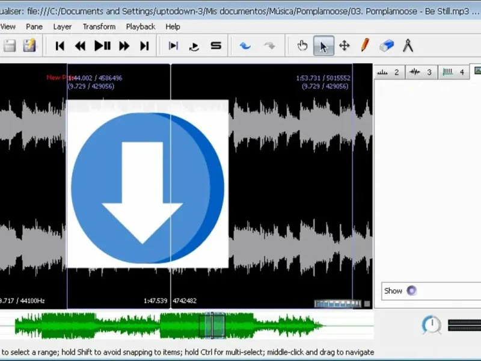
Task: Click the Save session as icon
Action: coord(29,46)
